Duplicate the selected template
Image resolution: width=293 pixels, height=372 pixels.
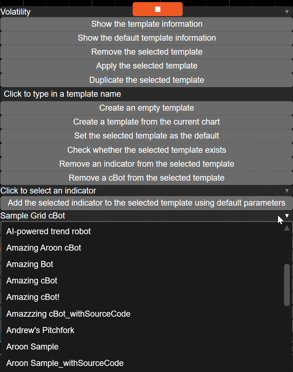147,80
